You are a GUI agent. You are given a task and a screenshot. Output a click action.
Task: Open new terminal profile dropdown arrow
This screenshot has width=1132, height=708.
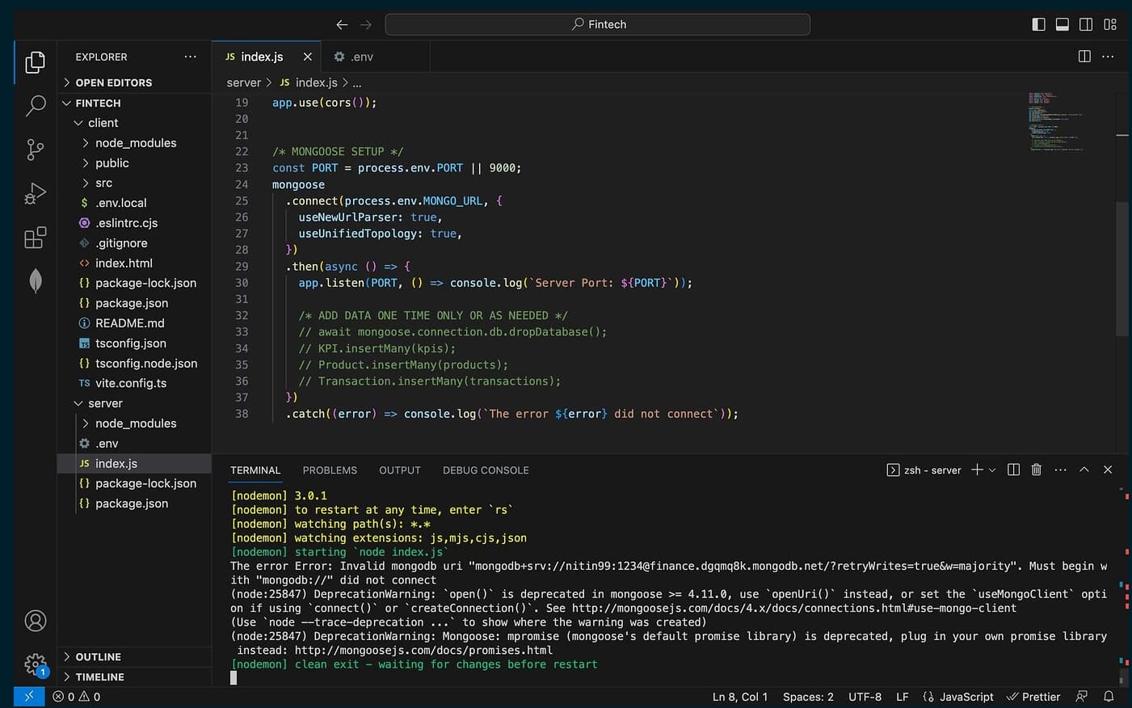(x=992, y=470)
